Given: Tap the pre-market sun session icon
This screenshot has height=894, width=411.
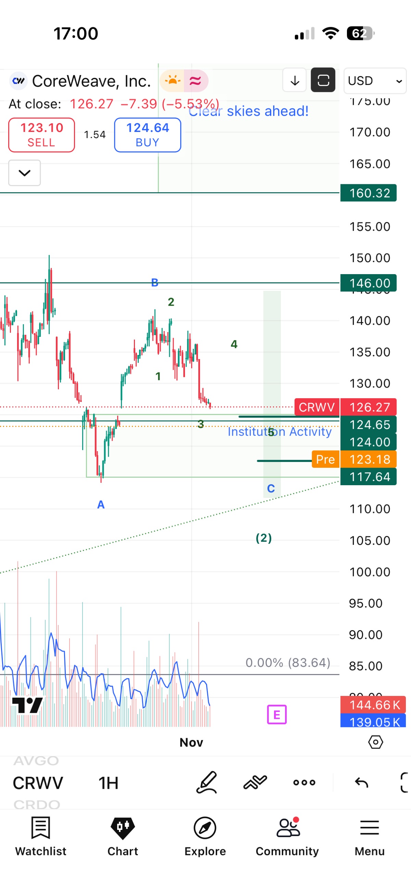Looking at the screenshot, I should pyautogui.click(x=172, y=81).
